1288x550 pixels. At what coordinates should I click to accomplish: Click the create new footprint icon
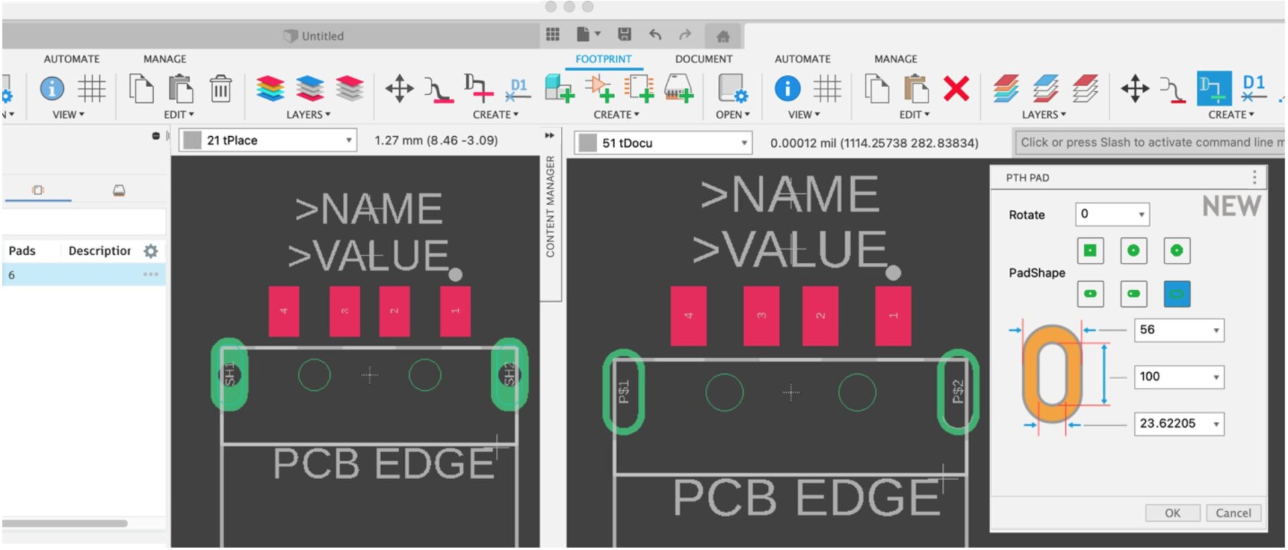point(639,88)
